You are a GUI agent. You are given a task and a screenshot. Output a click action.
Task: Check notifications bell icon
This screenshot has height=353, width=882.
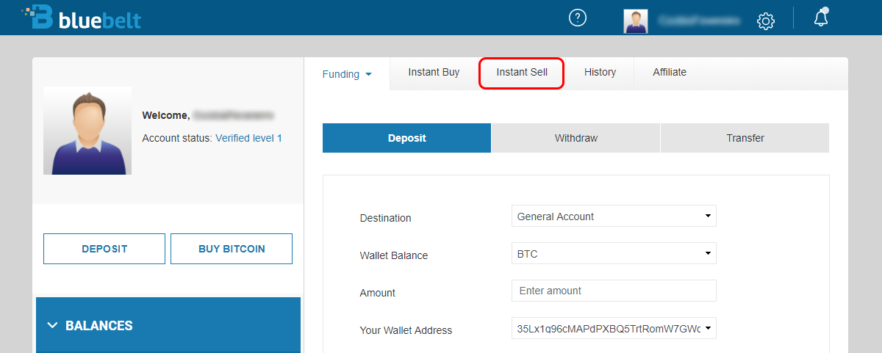(x=822, y=18)
